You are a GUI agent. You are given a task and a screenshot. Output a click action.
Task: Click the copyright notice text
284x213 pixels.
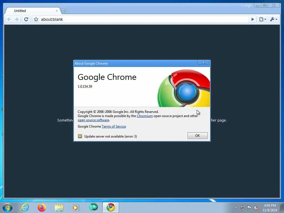click(118, 112)
